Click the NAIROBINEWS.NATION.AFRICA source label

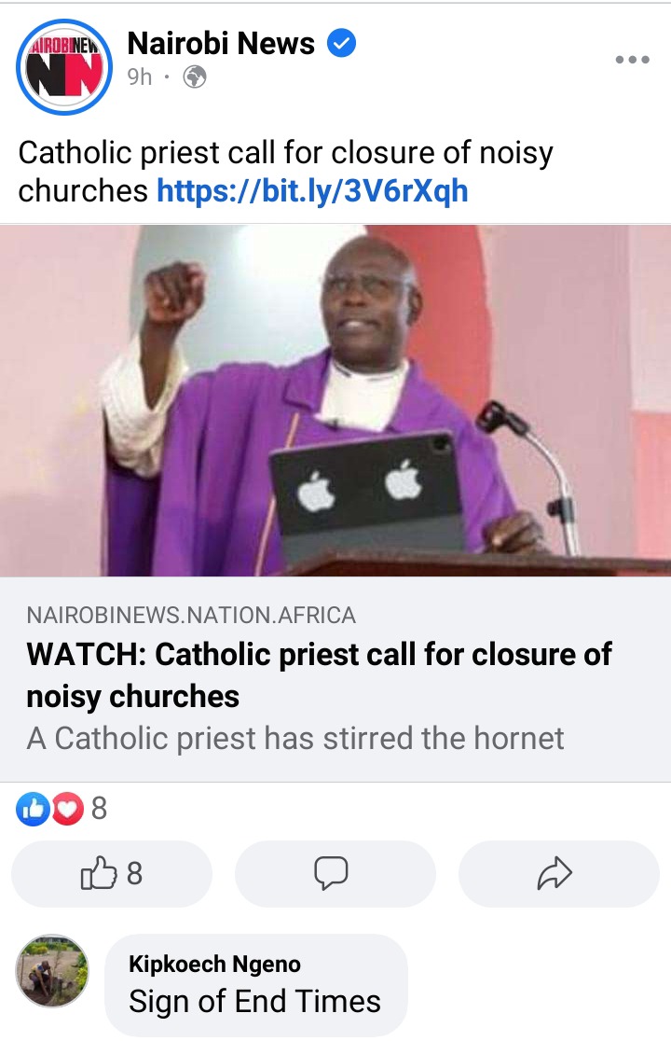[x=191, y=616]
